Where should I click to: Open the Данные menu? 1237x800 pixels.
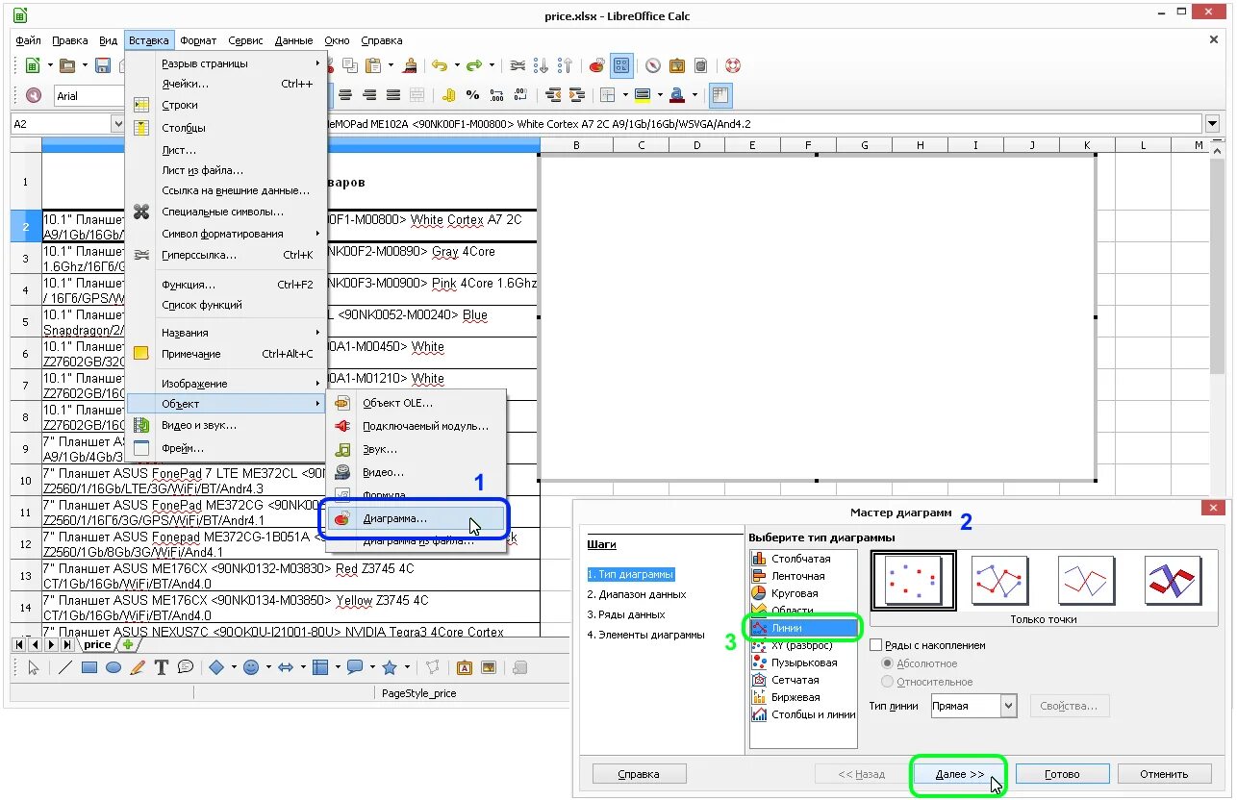[293, 40]
